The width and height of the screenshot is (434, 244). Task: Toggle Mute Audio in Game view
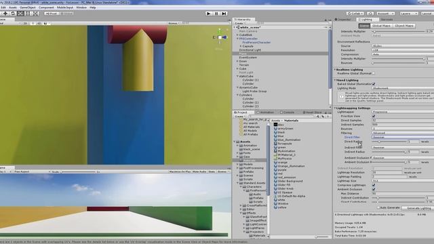199,171
